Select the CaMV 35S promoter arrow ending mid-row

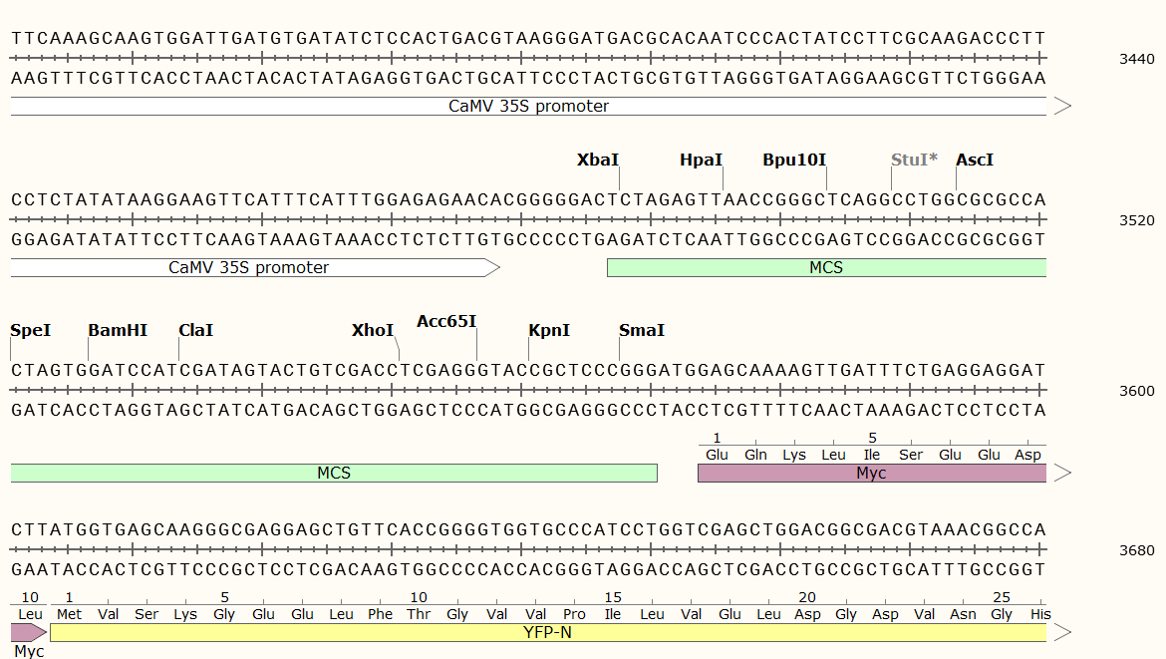click(x=249, y=267)
